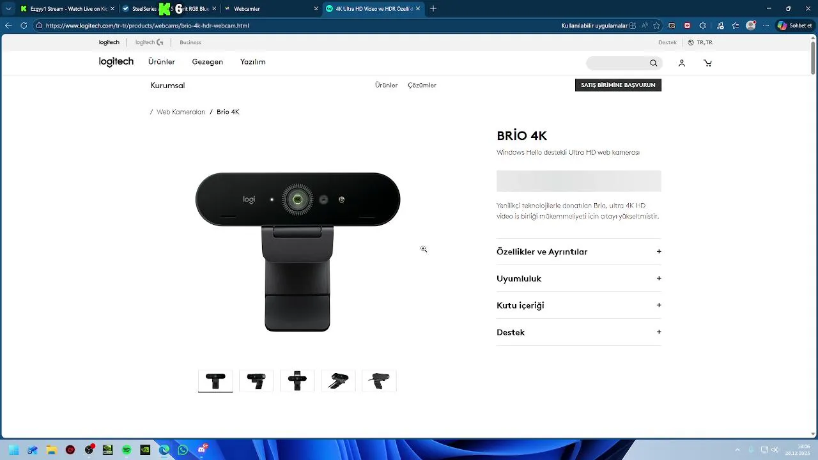This screenshot has height=460, width=818.
Task: Click the globe region selector TR,TR
Action: pos(700,42)
